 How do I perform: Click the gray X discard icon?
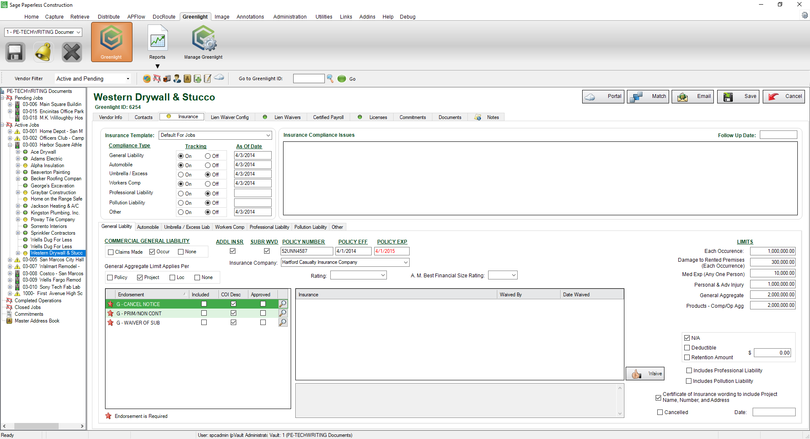pos(72,52)
